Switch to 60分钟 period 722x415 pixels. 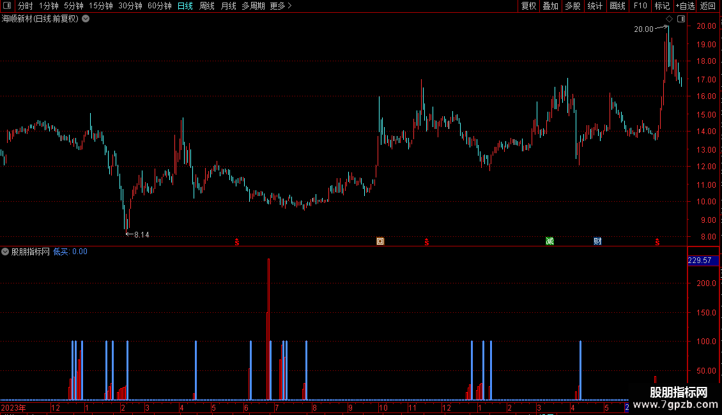pos(160,6)
